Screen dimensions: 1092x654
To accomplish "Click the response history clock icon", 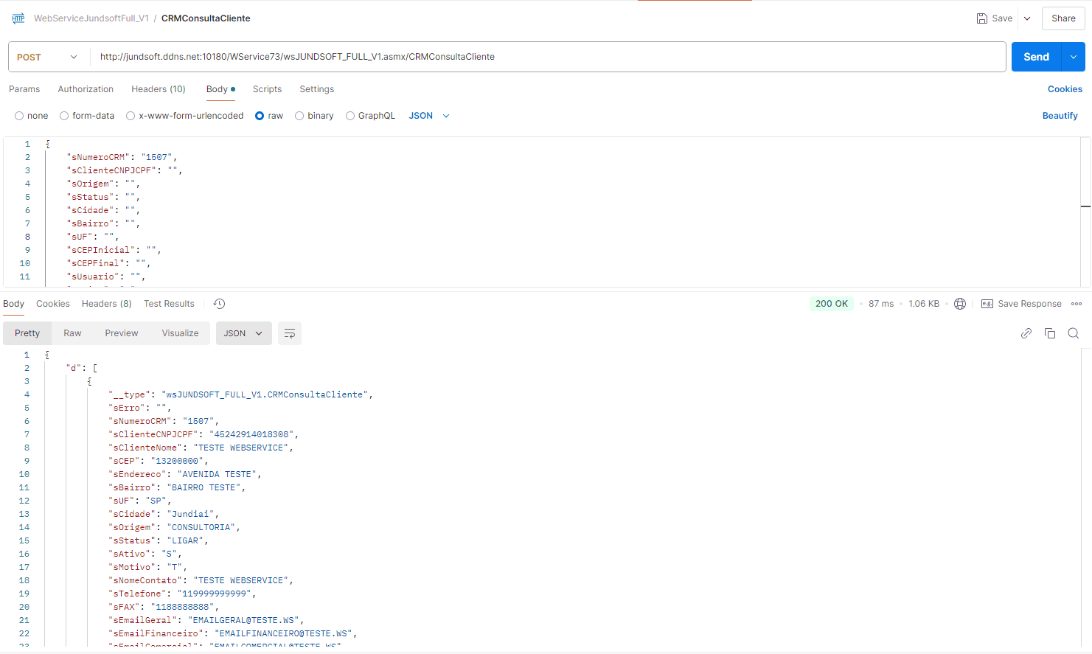I will 219,304.
